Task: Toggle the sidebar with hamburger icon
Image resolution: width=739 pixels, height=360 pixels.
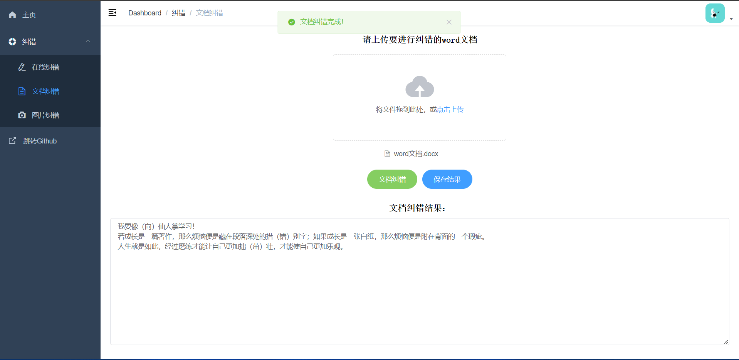Action: pyautogui.click(x=113, y=13)
